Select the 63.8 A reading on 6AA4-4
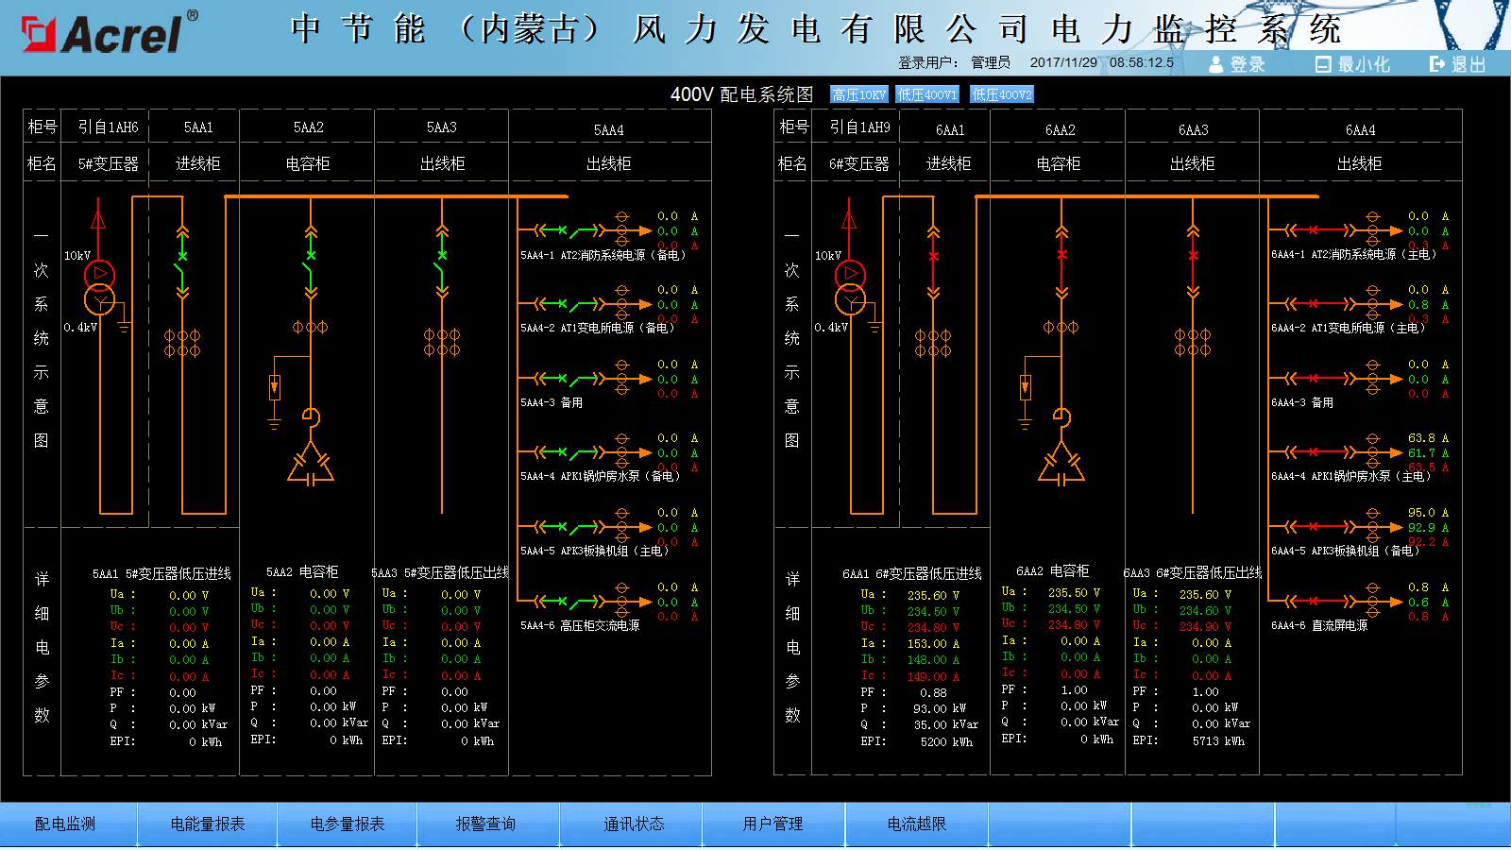The image size is (1511, 850). pos(1428,438)
